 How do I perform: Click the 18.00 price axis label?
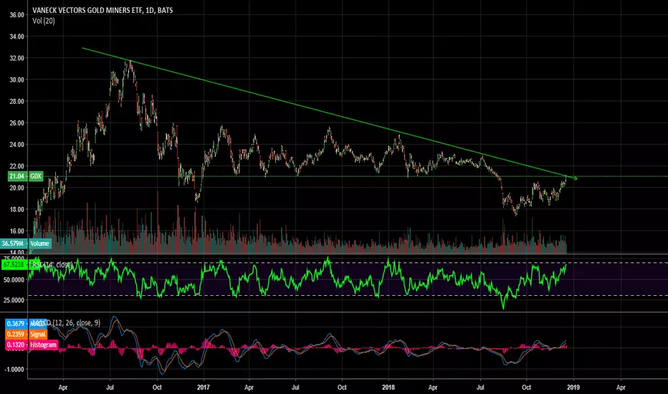pyautogui.click(x=16, y=210)
